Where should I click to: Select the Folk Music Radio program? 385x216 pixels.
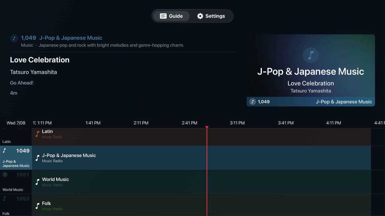201,205
